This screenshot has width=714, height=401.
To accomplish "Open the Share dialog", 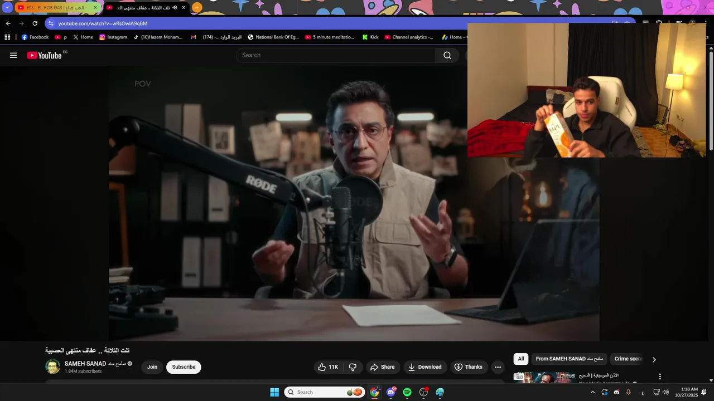I will pos(383,367).
